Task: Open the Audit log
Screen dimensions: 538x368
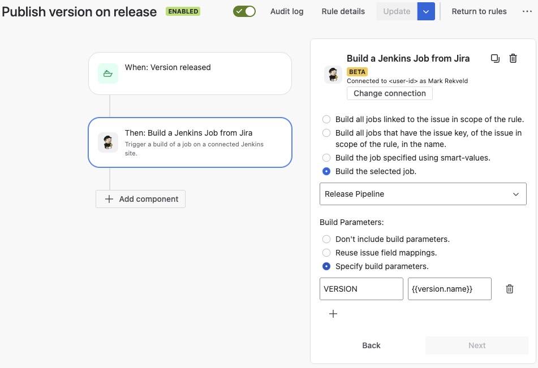Action: point(287,11)
